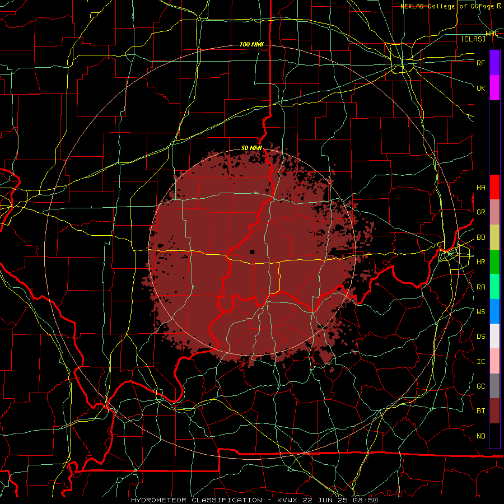Click the BI legend label
Screen dimensions: 504x504
click(x=481, y=411)
